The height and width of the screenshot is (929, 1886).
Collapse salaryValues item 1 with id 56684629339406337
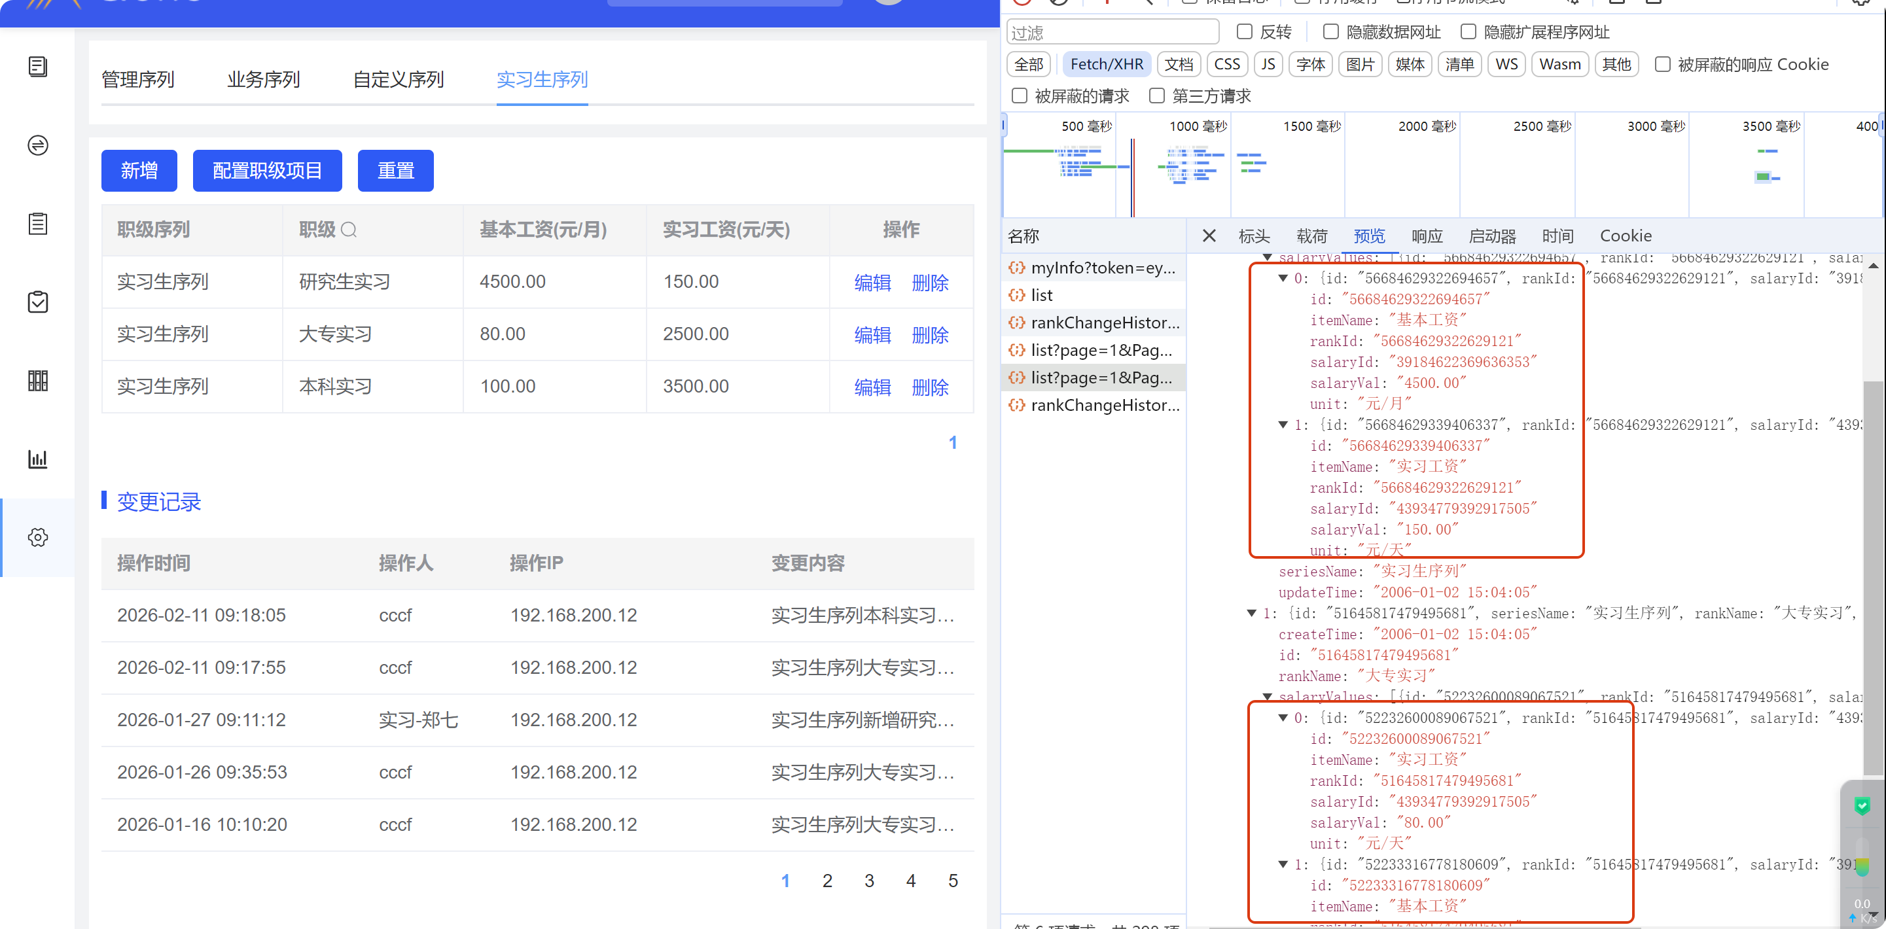(x=1283, y=425)
